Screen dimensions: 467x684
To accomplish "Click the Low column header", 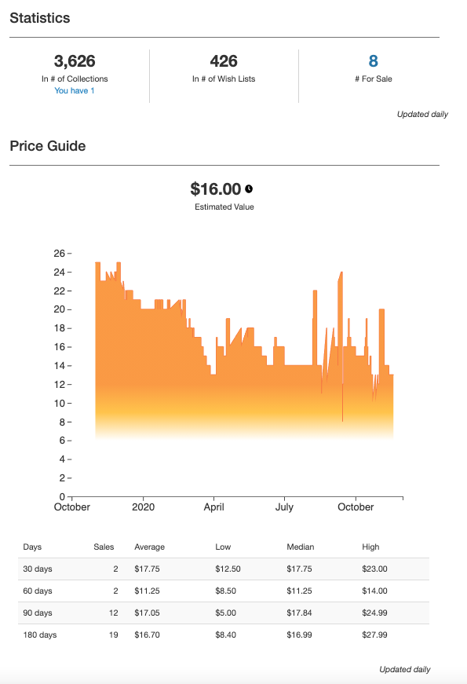I will (223, 547).
